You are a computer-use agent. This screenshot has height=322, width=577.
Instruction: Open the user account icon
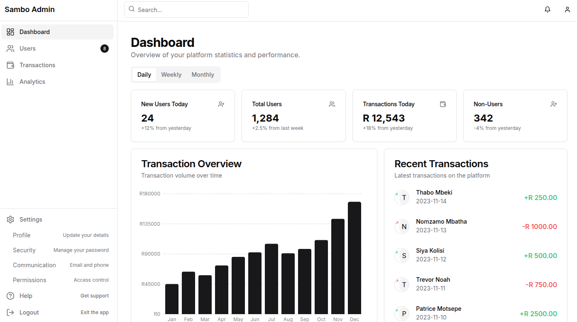(567, 10)
